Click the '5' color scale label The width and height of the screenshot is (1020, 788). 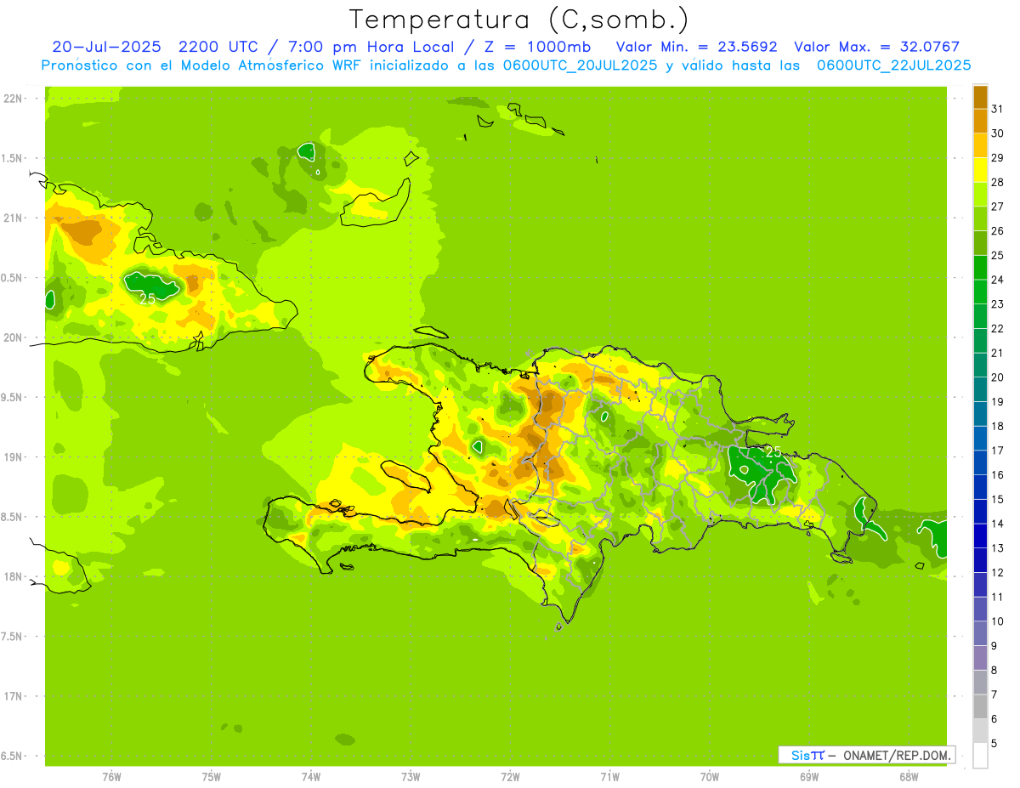[994, 744]
